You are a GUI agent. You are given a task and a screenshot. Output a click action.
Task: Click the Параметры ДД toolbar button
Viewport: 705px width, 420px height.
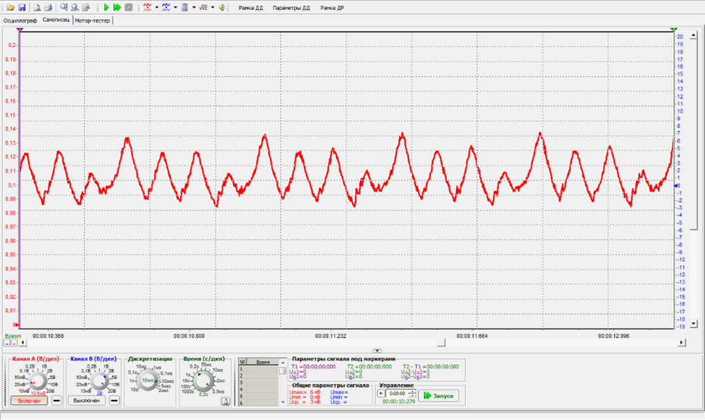click(291, 8)
